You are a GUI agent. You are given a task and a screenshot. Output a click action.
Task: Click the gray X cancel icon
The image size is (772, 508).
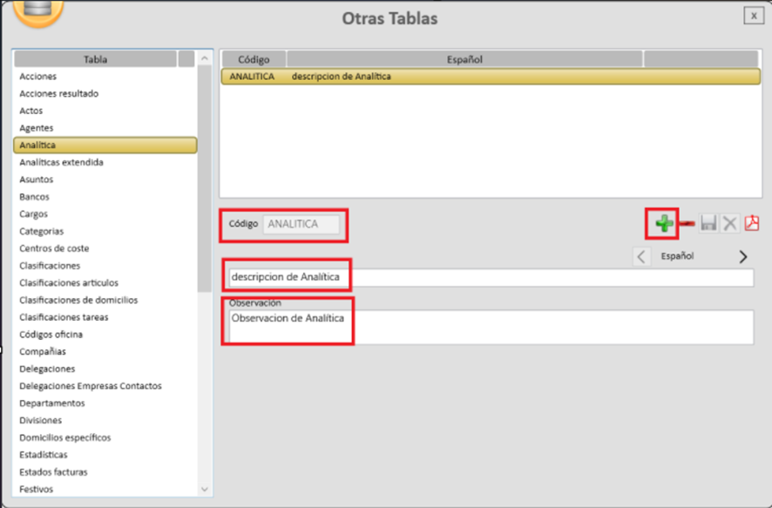point(729,224)
